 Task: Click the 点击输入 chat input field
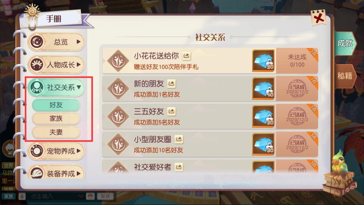[x=55, y=196]
